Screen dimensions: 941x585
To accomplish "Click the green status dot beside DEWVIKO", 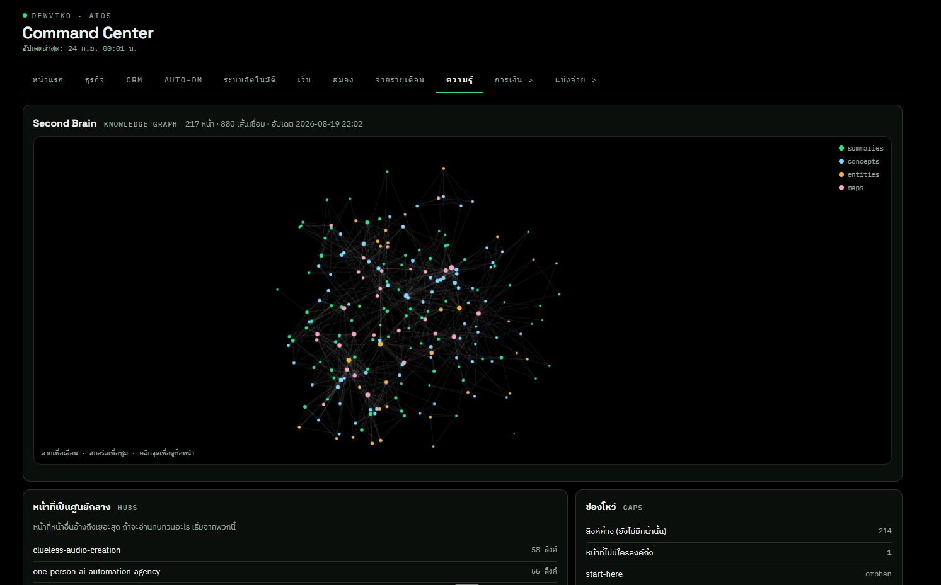I will tap(25, 15).
